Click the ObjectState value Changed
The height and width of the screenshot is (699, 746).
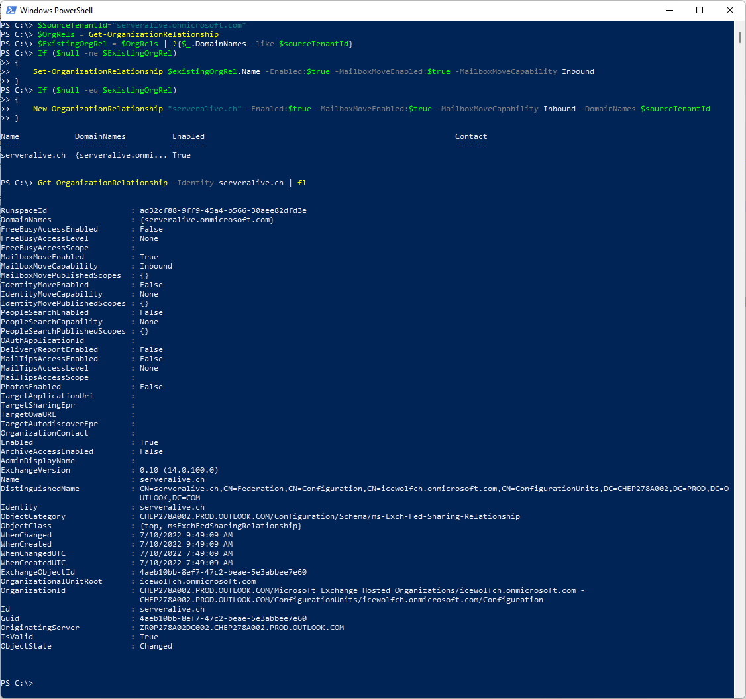click(156, 646)
